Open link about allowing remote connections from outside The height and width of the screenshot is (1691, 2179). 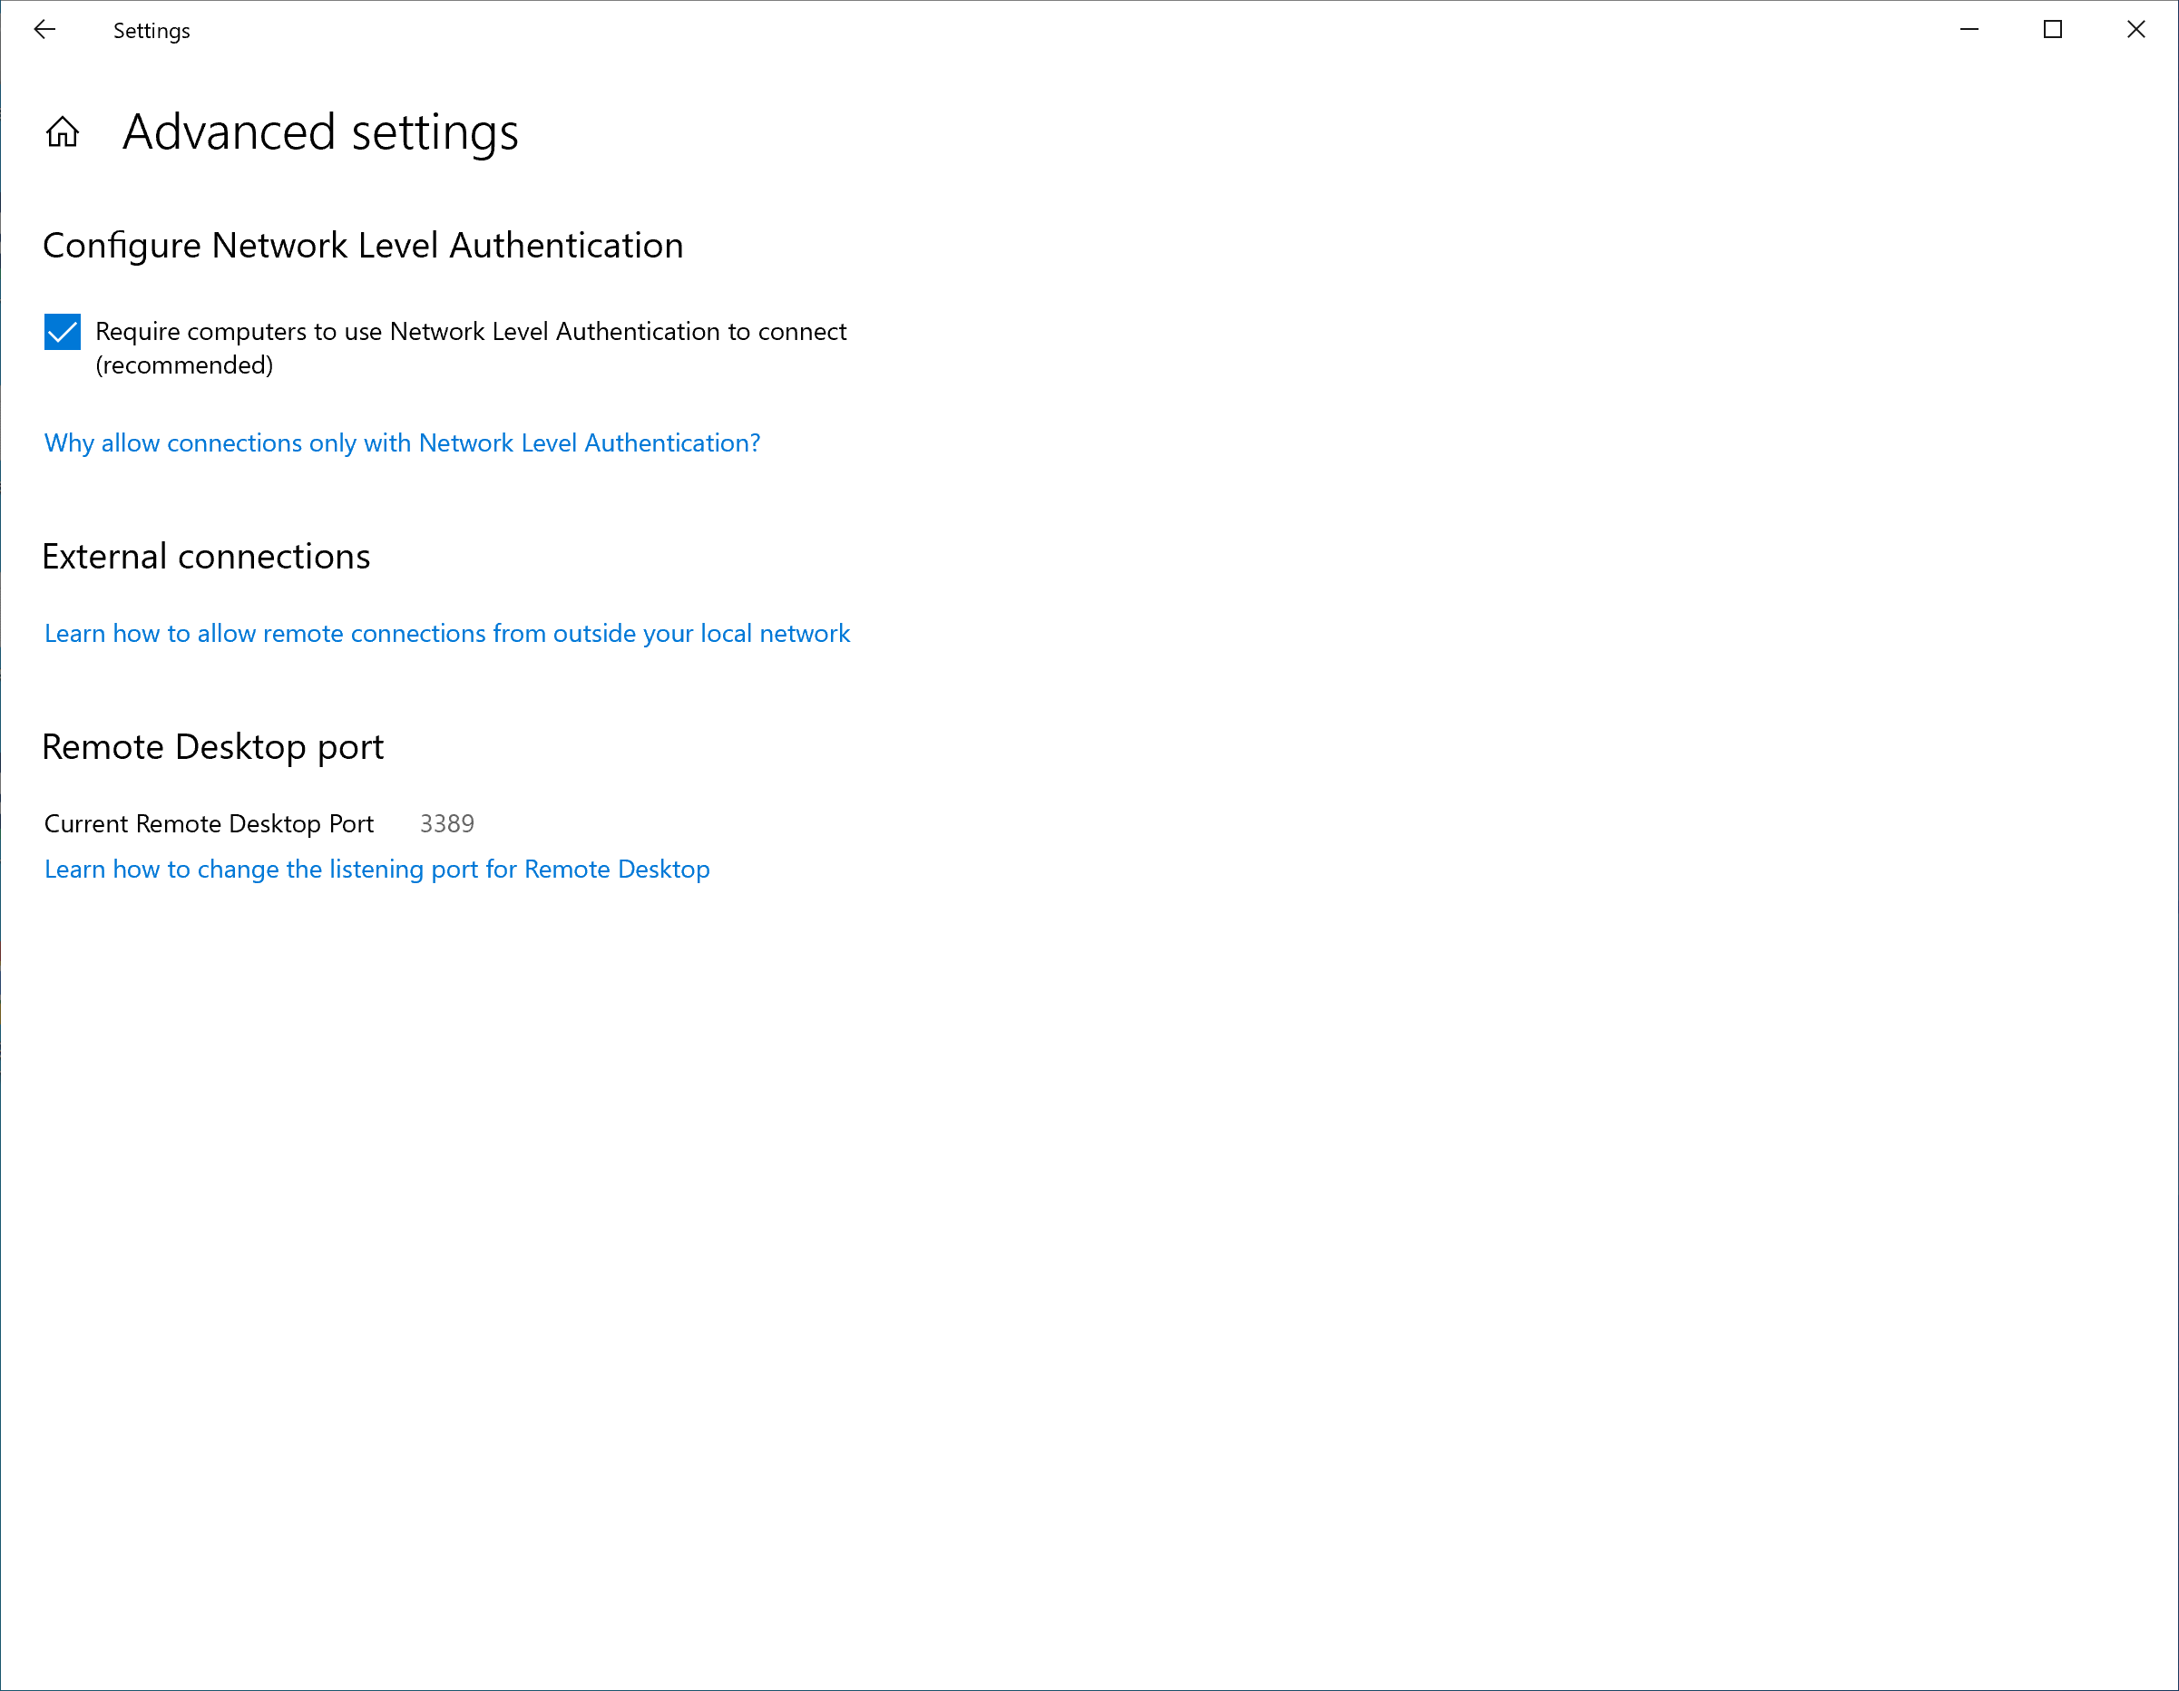coord(447,634)
